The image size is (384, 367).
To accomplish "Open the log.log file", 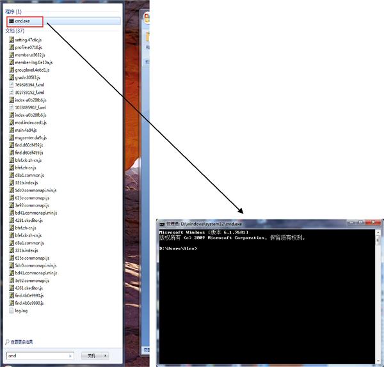I will [x=19, y=311].
